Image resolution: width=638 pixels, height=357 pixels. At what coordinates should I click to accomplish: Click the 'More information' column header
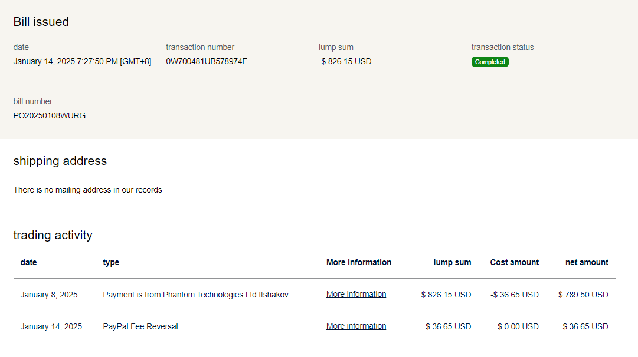358,262
